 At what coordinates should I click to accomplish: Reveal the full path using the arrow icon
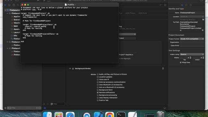[202, 30]
